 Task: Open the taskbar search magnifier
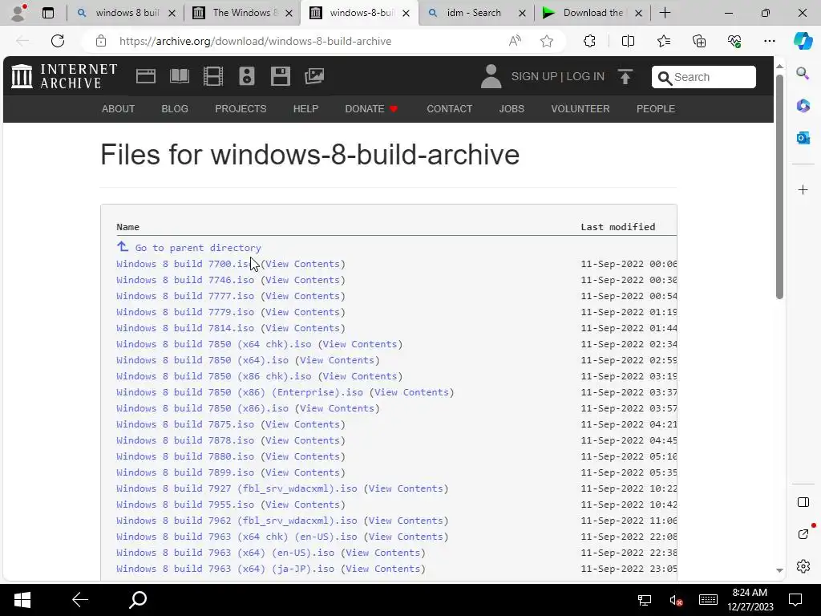[x=138, y=600]
